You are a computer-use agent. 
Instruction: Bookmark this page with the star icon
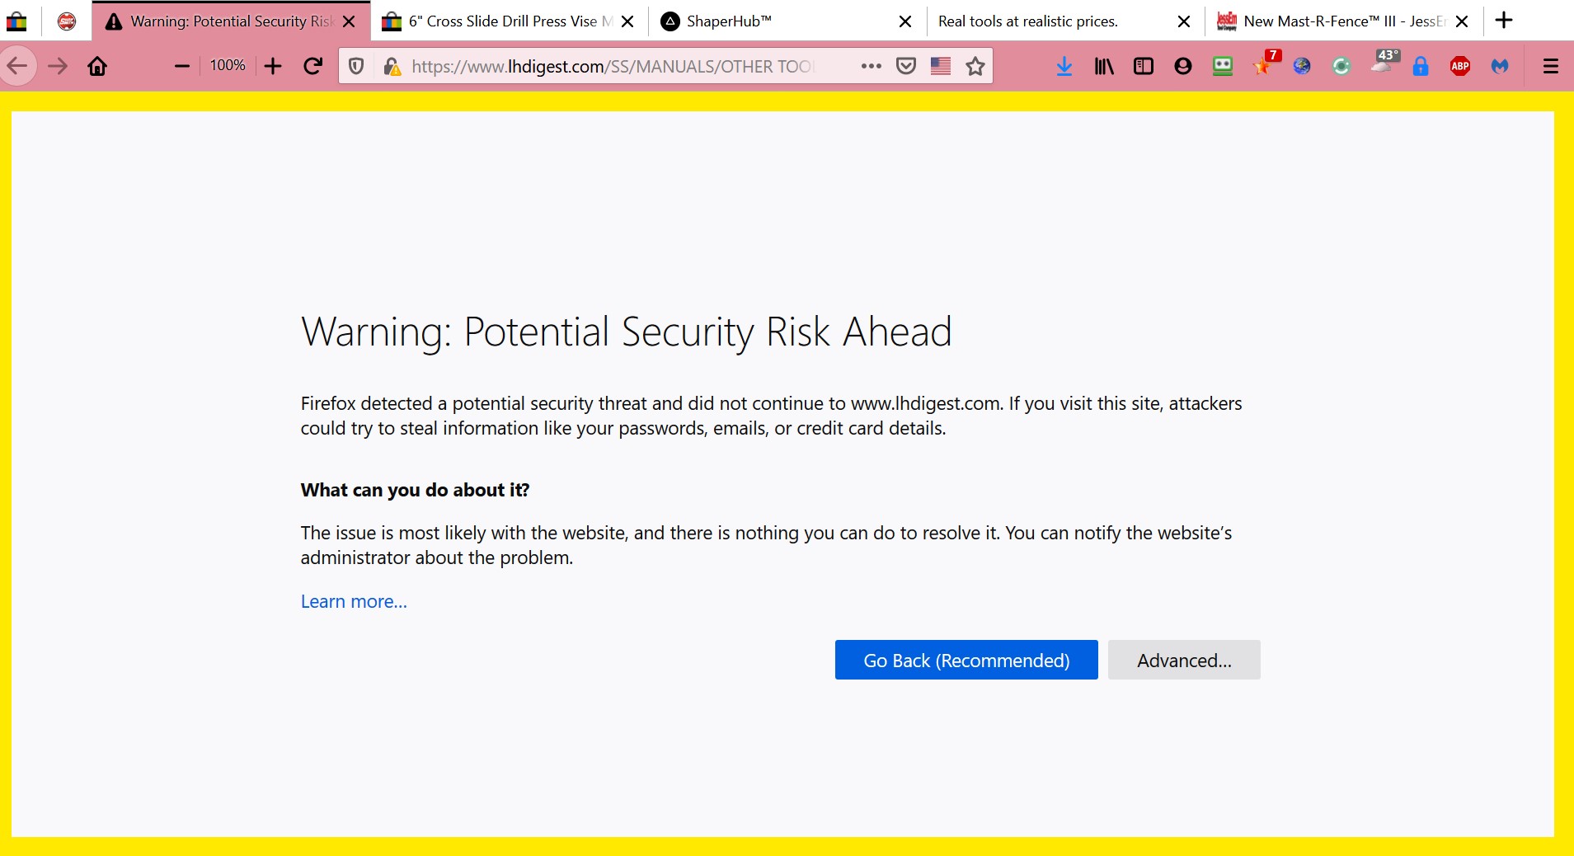coord(975,66)
